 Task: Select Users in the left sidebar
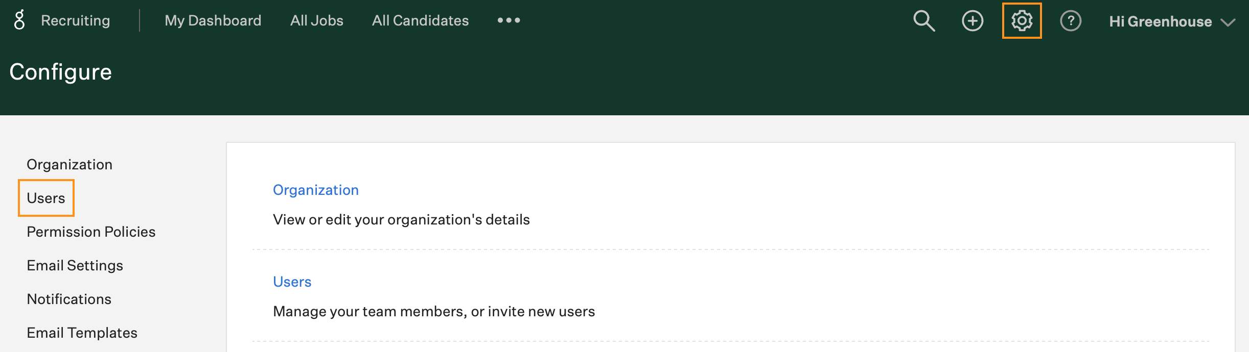[46, 198]
